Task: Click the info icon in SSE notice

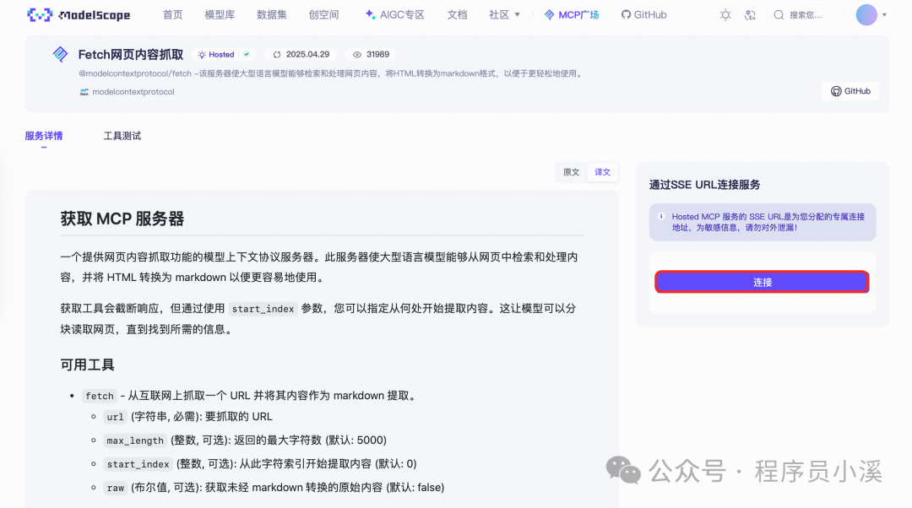Action: pyautogui.click(x=660, y=217)
